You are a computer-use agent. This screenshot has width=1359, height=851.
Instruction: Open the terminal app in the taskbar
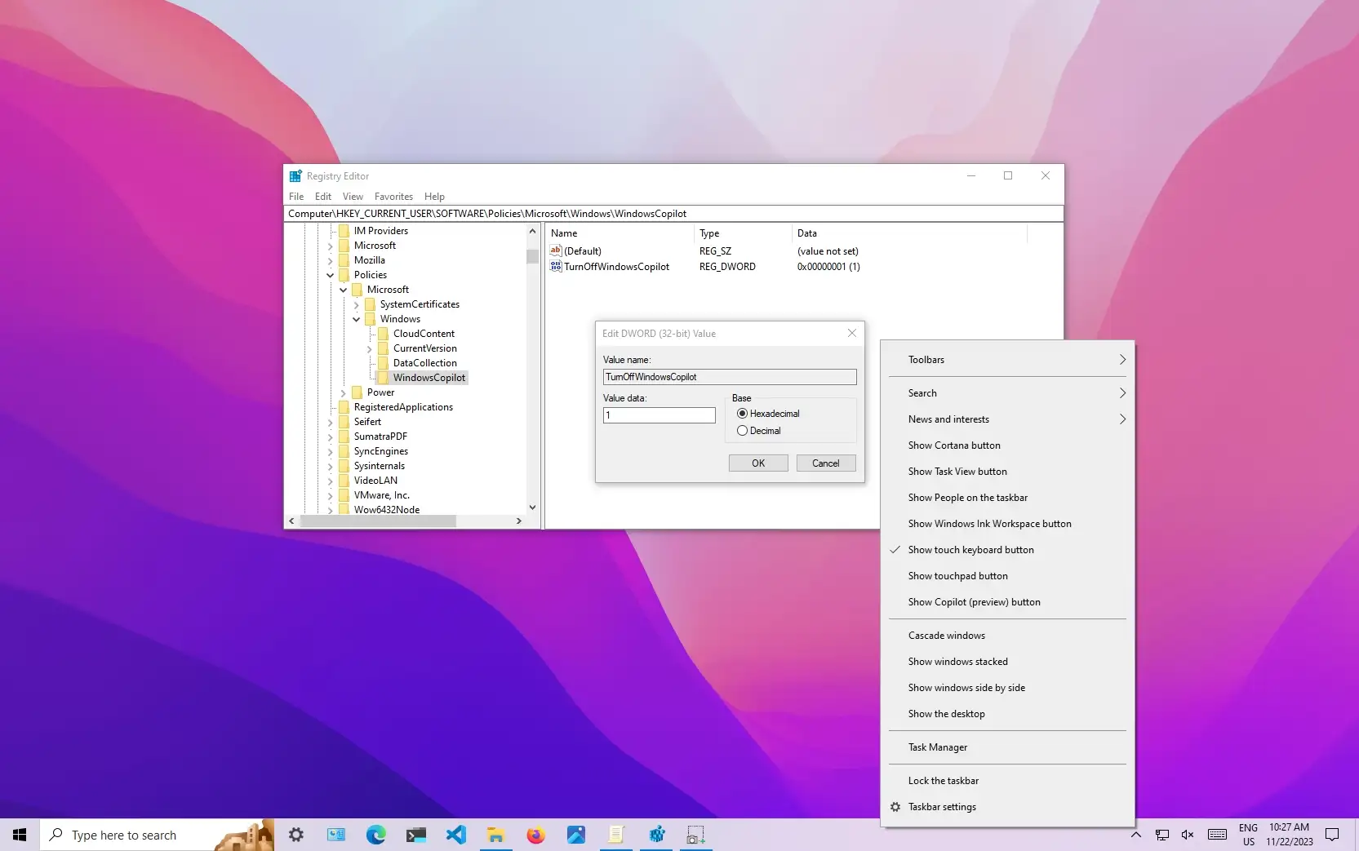416,835
